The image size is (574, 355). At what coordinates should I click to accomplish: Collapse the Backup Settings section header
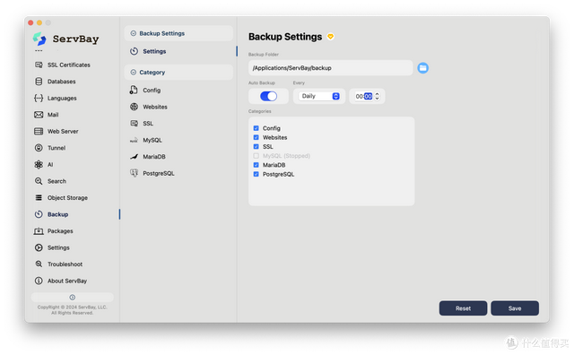(178, 33)
